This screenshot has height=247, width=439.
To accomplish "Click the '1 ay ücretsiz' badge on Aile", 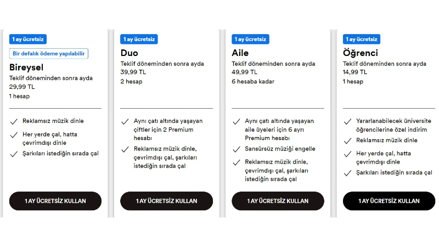I will (x=250, y=39).
